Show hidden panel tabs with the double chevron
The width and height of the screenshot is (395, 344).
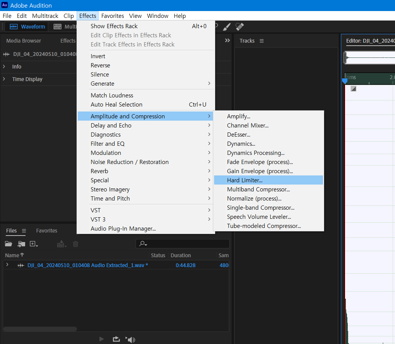pyautogui.click(x=227, y=40)
